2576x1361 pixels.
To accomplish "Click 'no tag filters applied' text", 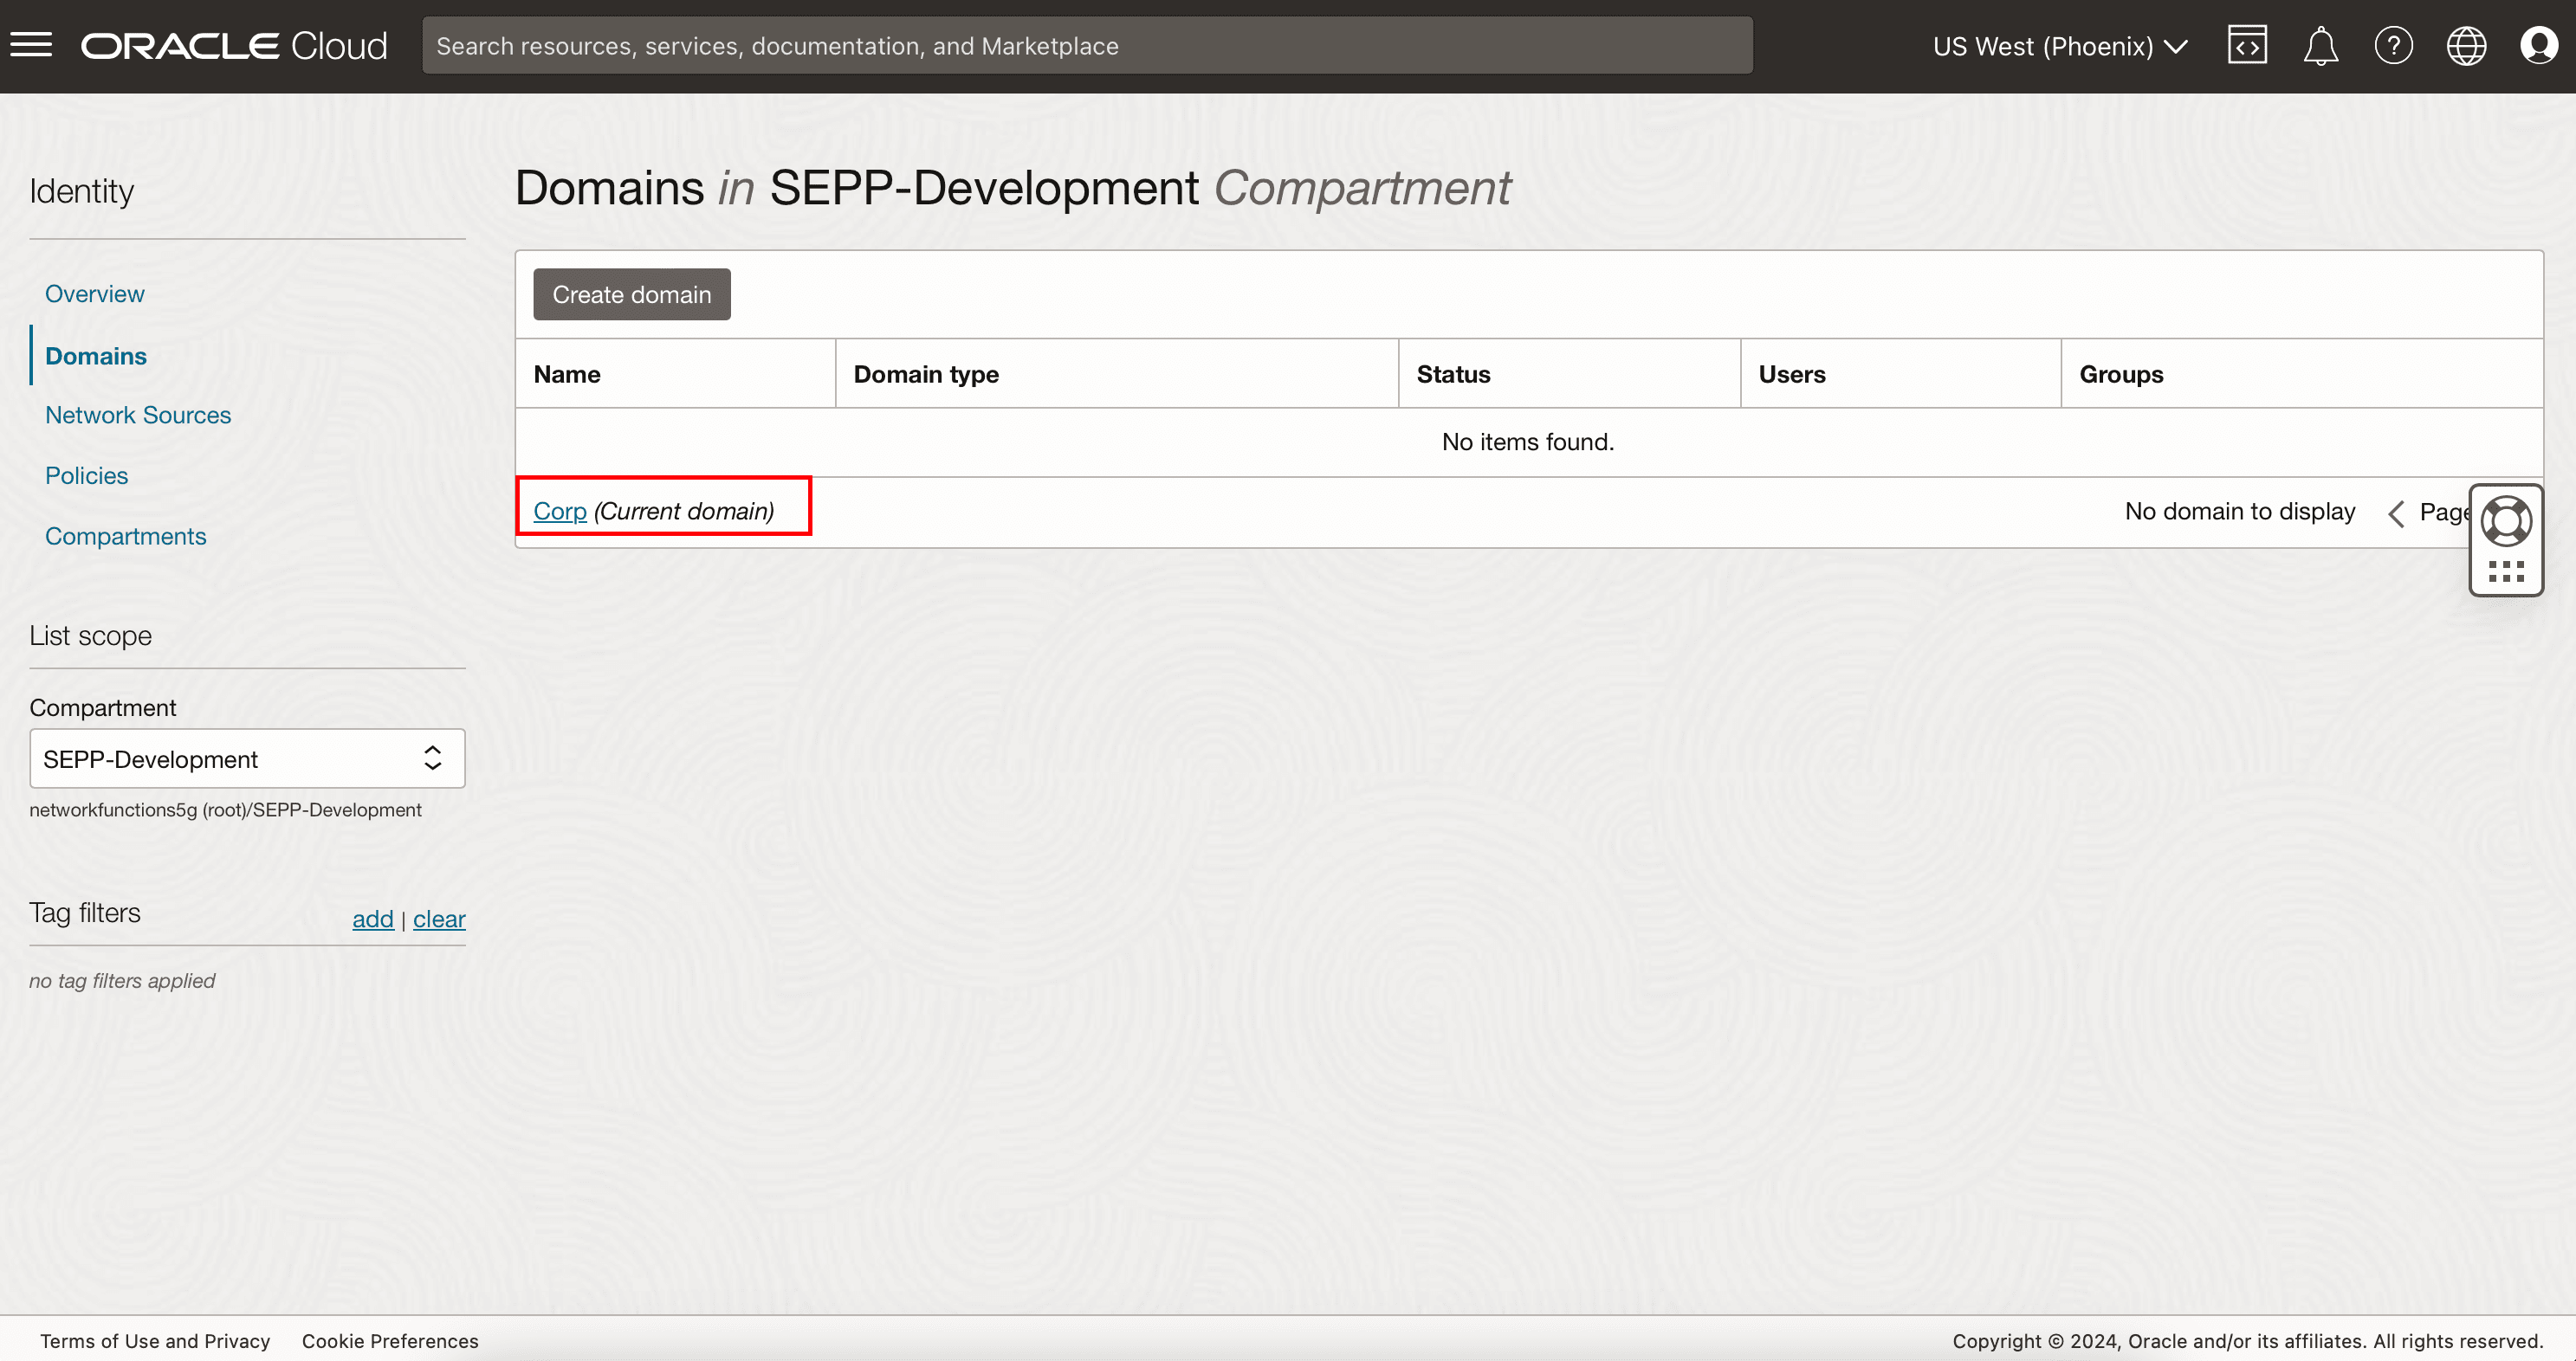I will coord(122,981).
